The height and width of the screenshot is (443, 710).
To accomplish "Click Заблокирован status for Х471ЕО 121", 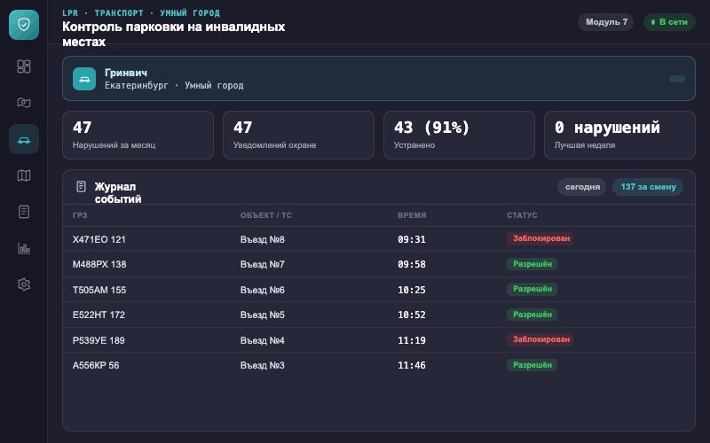I will [540, 238].
